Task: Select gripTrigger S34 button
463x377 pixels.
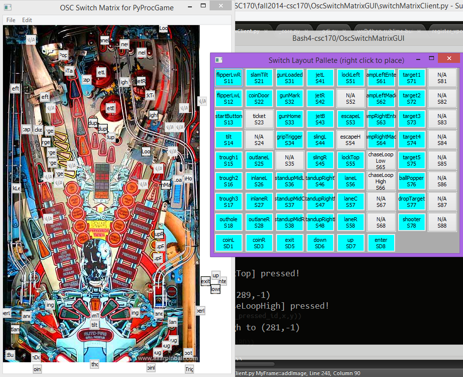Action: [x=290, y=140]
